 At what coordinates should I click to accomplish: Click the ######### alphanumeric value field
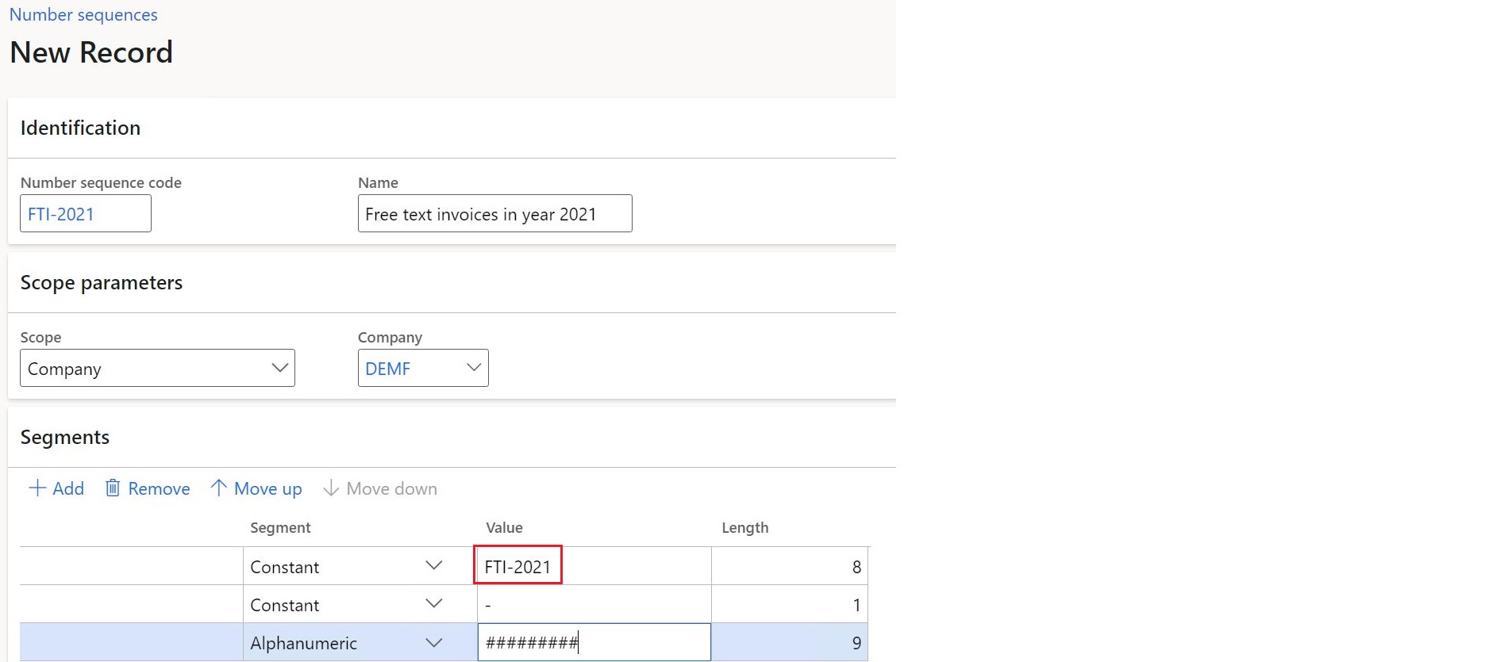pyautogui.click(x=594, y=642)
